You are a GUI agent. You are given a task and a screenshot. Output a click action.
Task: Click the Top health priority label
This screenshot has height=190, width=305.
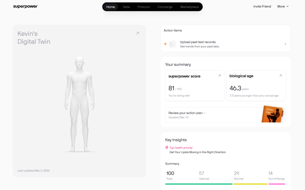[x=181, y=148]
